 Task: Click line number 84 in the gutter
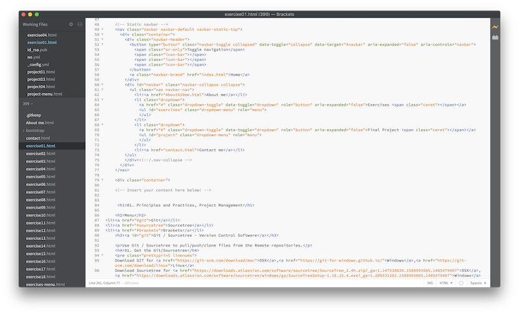tap(97, 205)
